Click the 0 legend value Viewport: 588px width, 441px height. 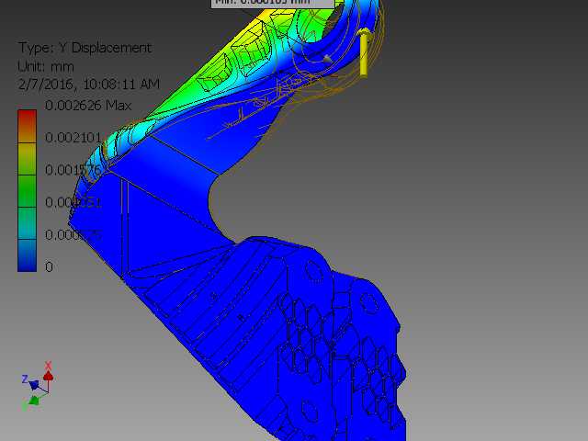click(x=49, y=267)
